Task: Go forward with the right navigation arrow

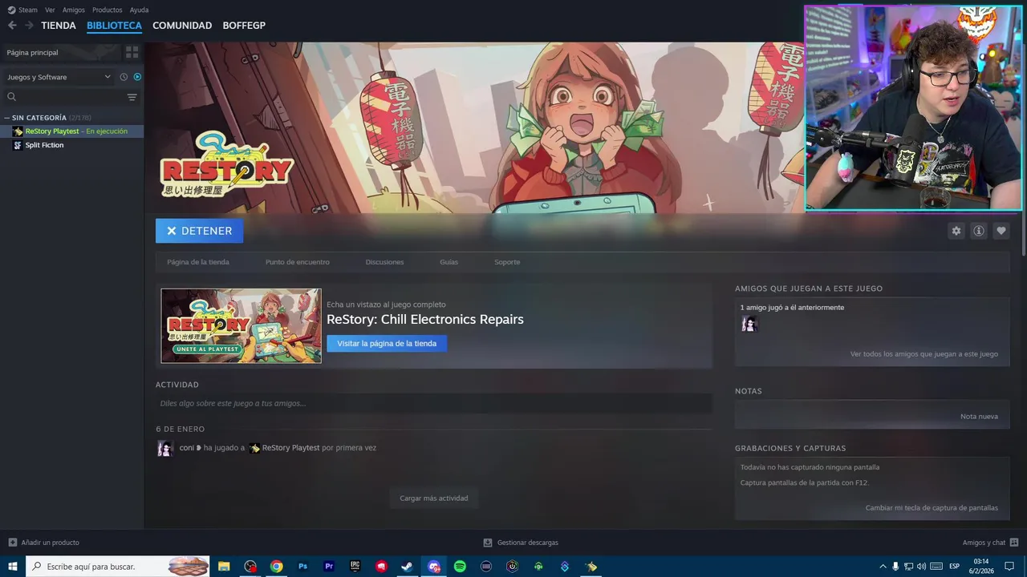Action: [29, 26]
